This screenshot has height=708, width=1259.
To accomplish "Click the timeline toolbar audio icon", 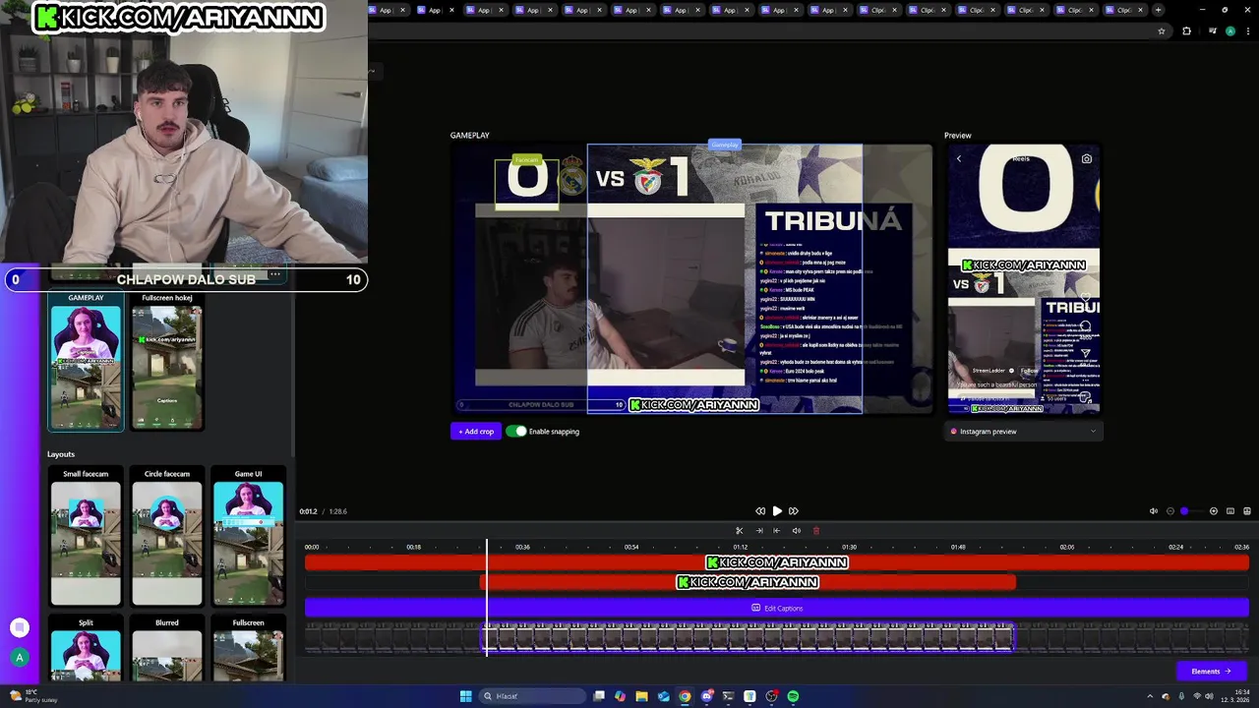I will tap(797, 531).
